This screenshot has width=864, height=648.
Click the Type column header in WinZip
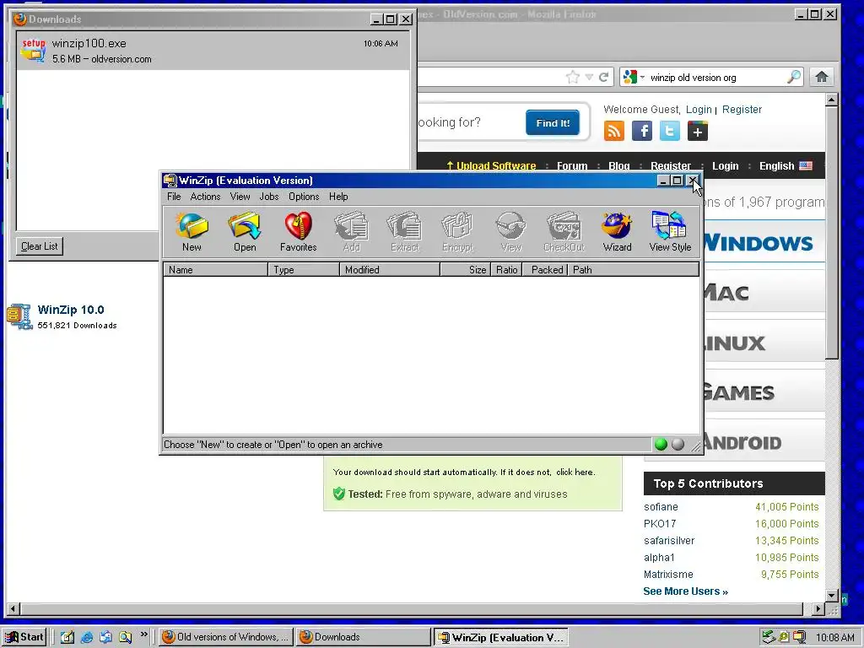pos(304,269)
